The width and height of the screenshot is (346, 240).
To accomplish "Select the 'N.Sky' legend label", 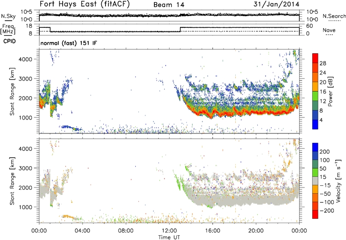I will click(x=8, y=16).
